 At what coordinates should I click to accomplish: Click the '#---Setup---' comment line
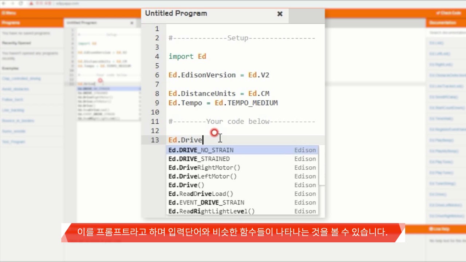[x=242, y=38]
